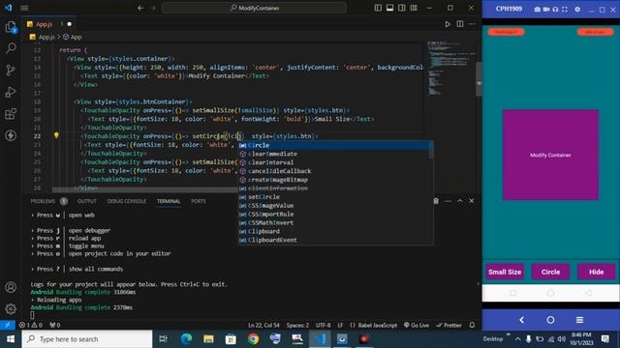Switch to the Debug Console tab
The image size is (620, 348).
pyautogui.click(x=127, y=201)
